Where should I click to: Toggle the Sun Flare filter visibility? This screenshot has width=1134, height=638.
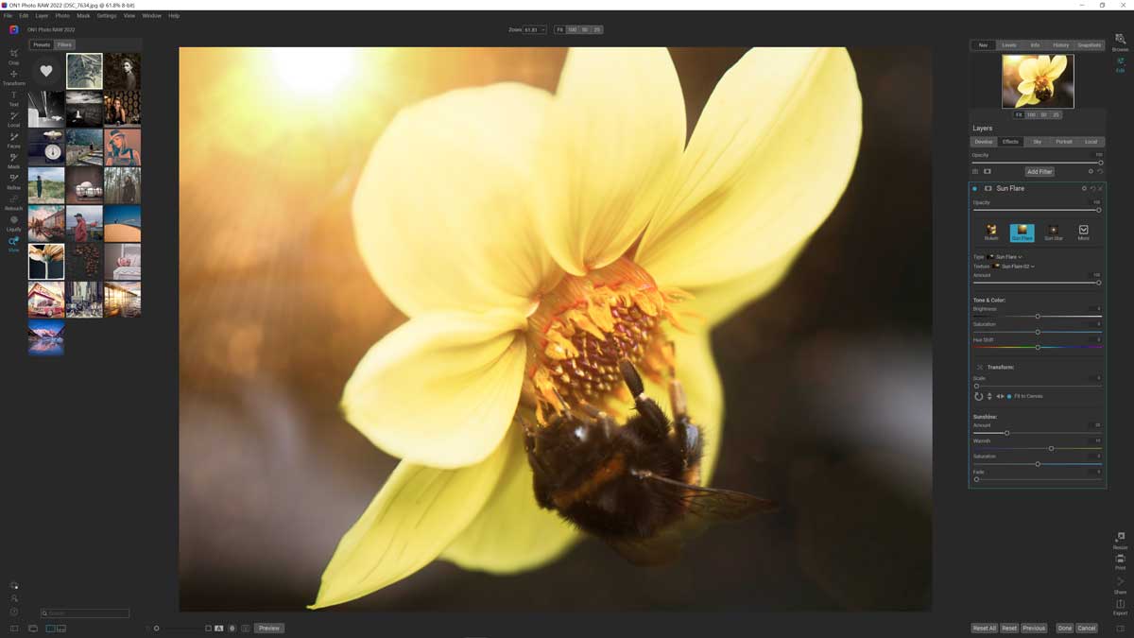coord(988,188)
